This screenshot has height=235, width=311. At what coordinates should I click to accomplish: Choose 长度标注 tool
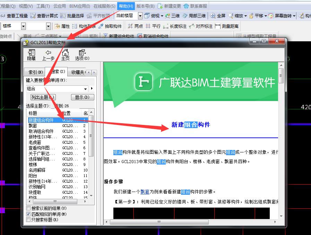click(175, 26)
